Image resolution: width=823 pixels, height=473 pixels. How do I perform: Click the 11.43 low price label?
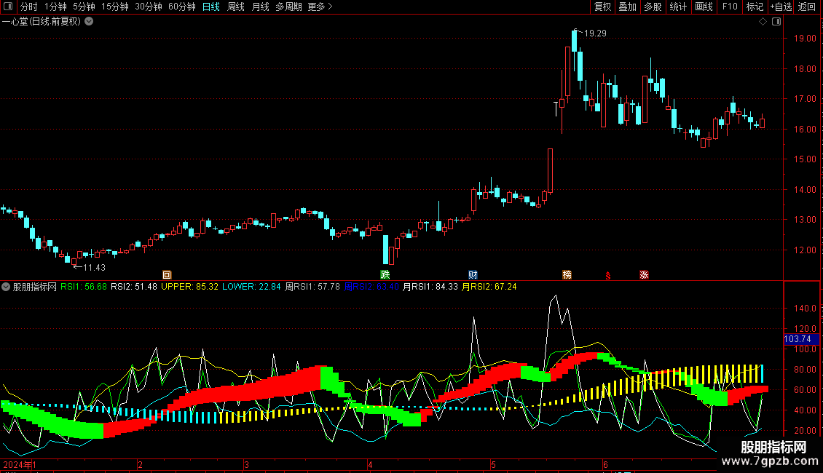pyautogui.click(x=95, y=268)
